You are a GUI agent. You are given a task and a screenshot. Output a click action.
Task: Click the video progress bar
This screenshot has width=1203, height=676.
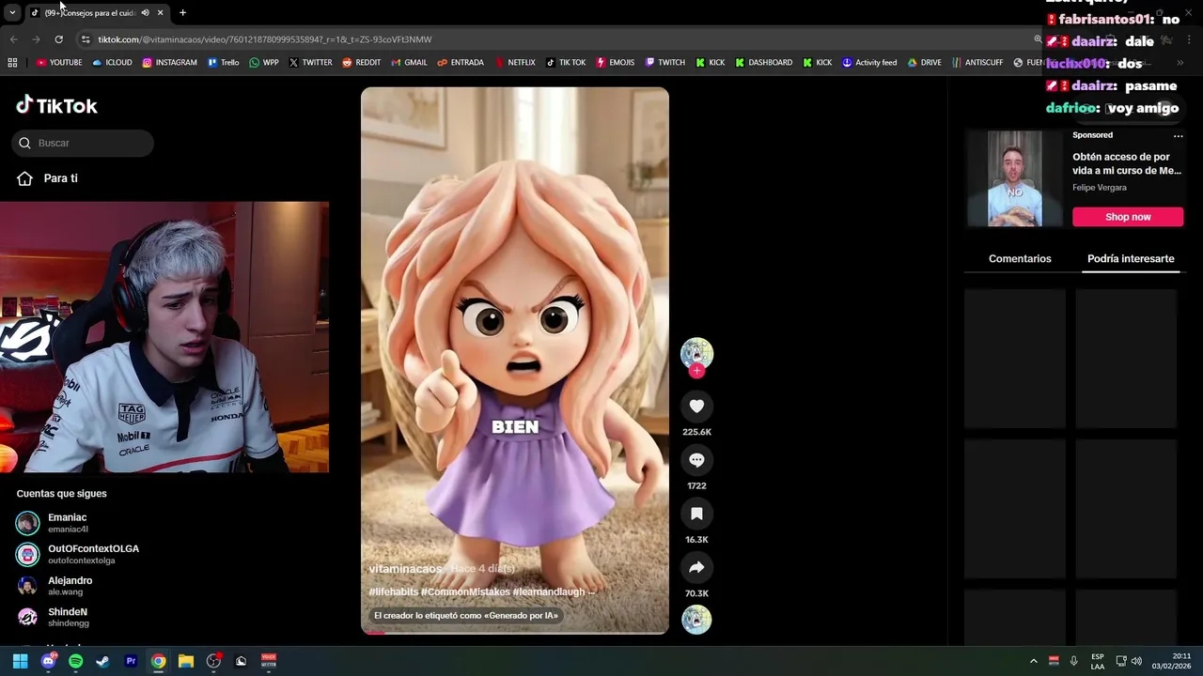pyautogui.click(x=515, y=633)
